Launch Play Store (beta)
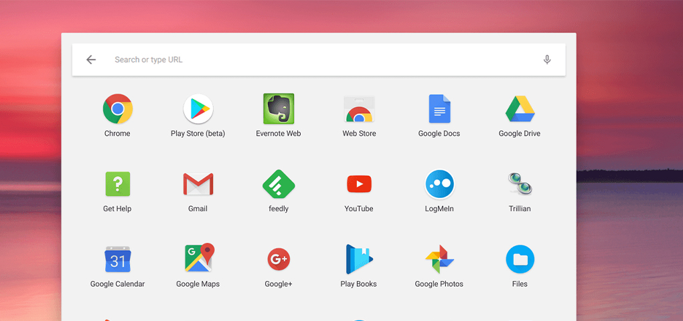 pos(198,109)
